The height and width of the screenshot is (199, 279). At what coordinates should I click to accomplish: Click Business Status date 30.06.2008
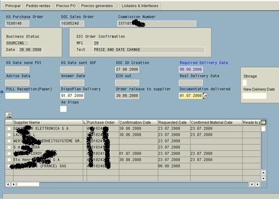[x=30, y=50]
